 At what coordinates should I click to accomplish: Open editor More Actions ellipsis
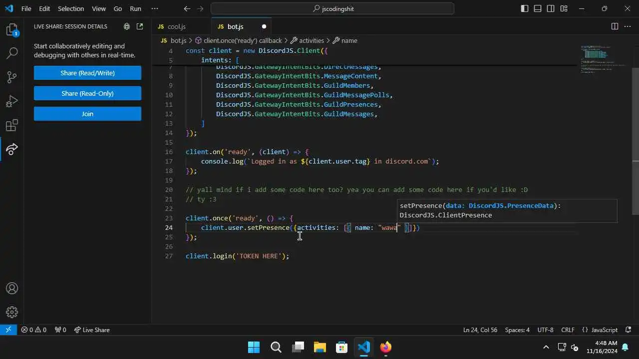[x=628, y=26]
